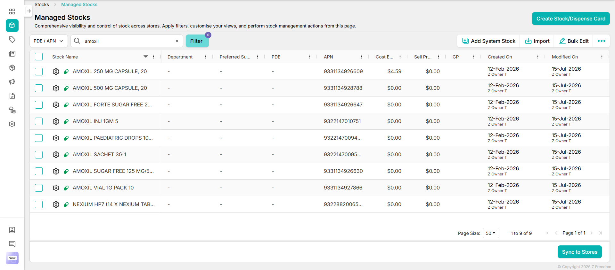Click Managed Stocks breadcrumb

79,4
